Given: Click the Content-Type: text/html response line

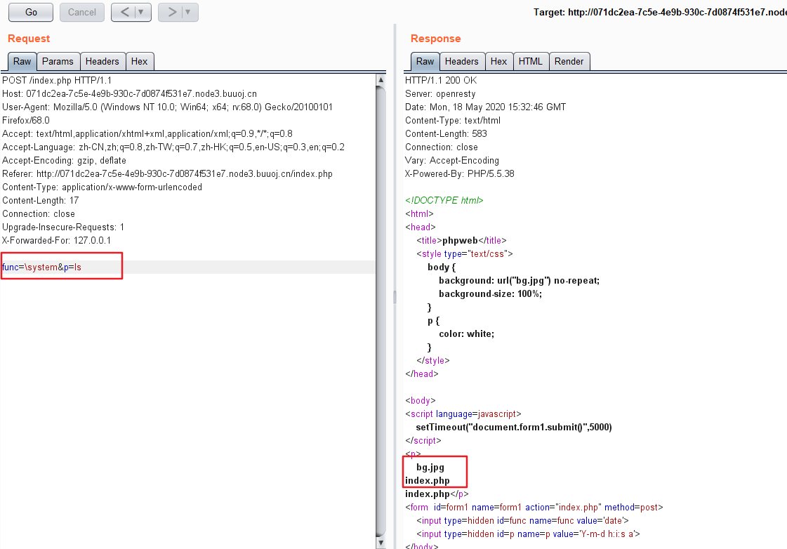Looking at the screenshot, I should tap(453, 121).
